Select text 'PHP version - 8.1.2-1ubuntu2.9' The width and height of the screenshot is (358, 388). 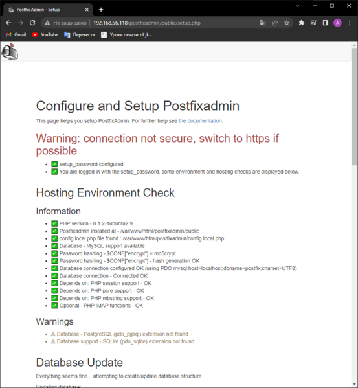[96, 223]
